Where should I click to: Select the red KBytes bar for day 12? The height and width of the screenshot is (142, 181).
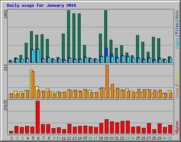click(69, 129)
